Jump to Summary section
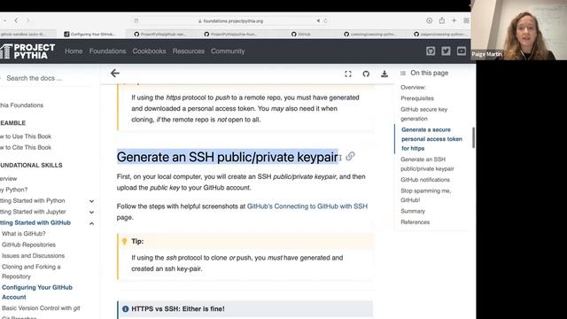 pos(413,211)
